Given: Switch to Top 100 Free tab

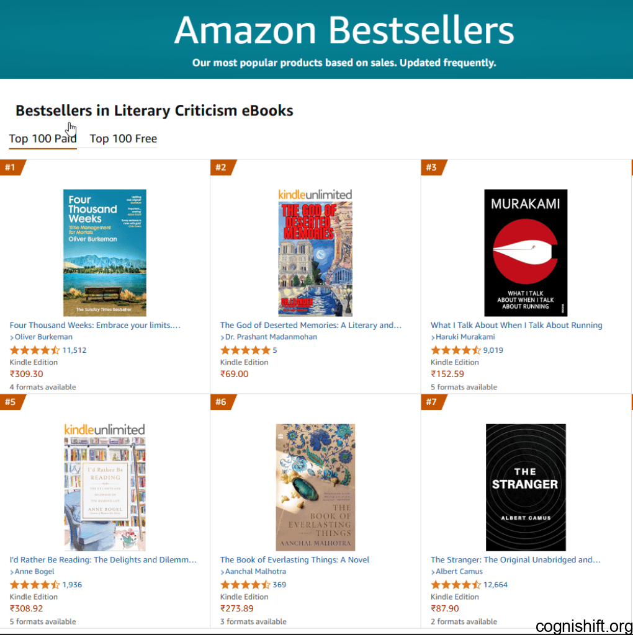Looking at the screenshot, I should (x=123, y=139).
